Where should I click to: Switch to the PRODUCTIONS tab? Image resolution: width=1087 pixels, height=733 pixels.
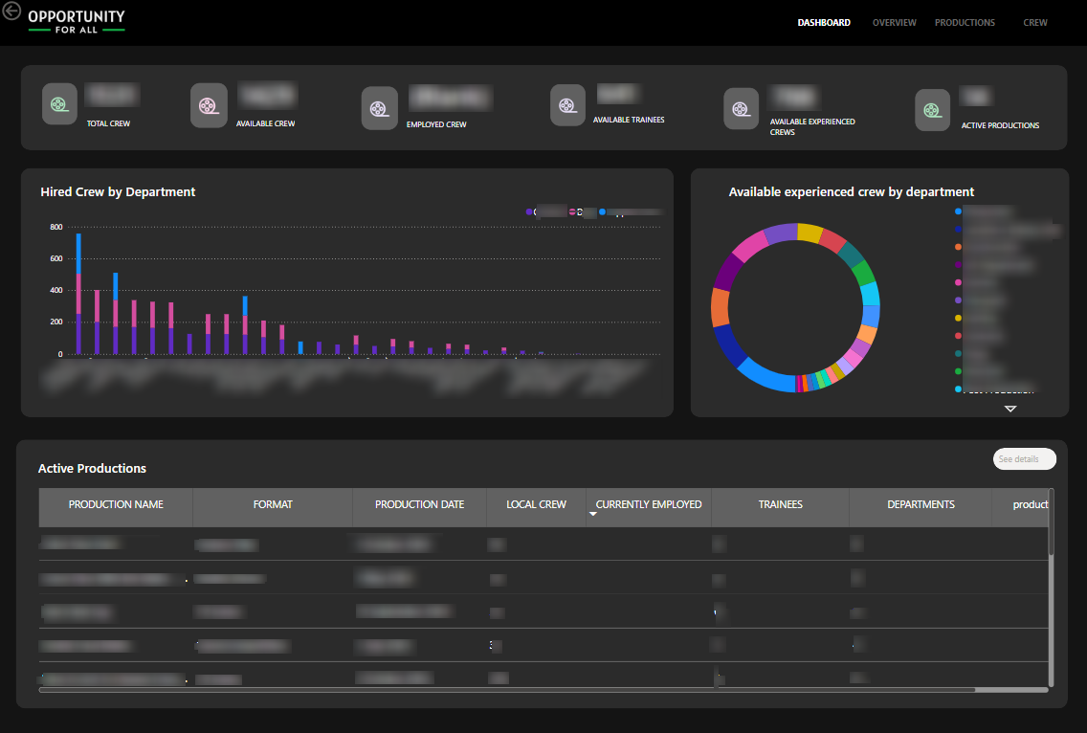[x=965, y=22]
